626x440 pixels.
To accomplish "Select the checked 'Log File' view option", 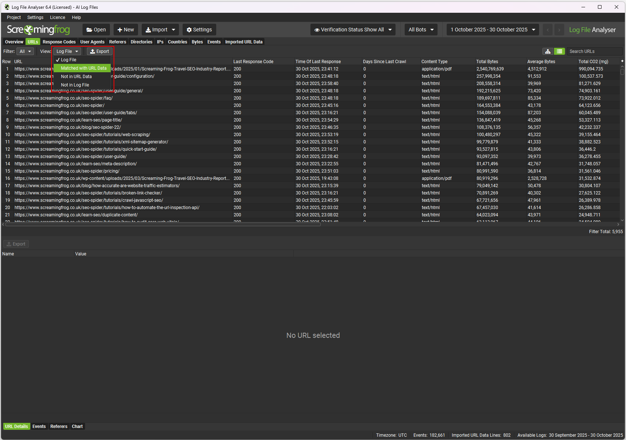I will (x=68, y=60).
